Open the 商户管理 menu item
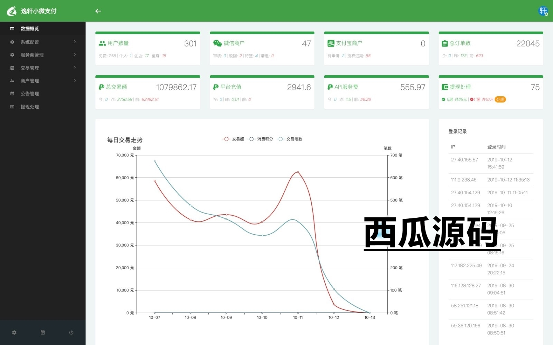The image size is (553, 345). 43,81
